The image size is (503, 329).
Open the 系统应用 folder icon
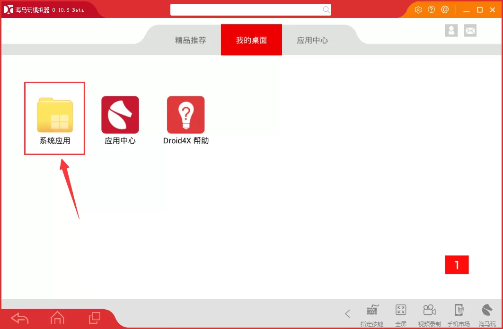coord(55,115)
